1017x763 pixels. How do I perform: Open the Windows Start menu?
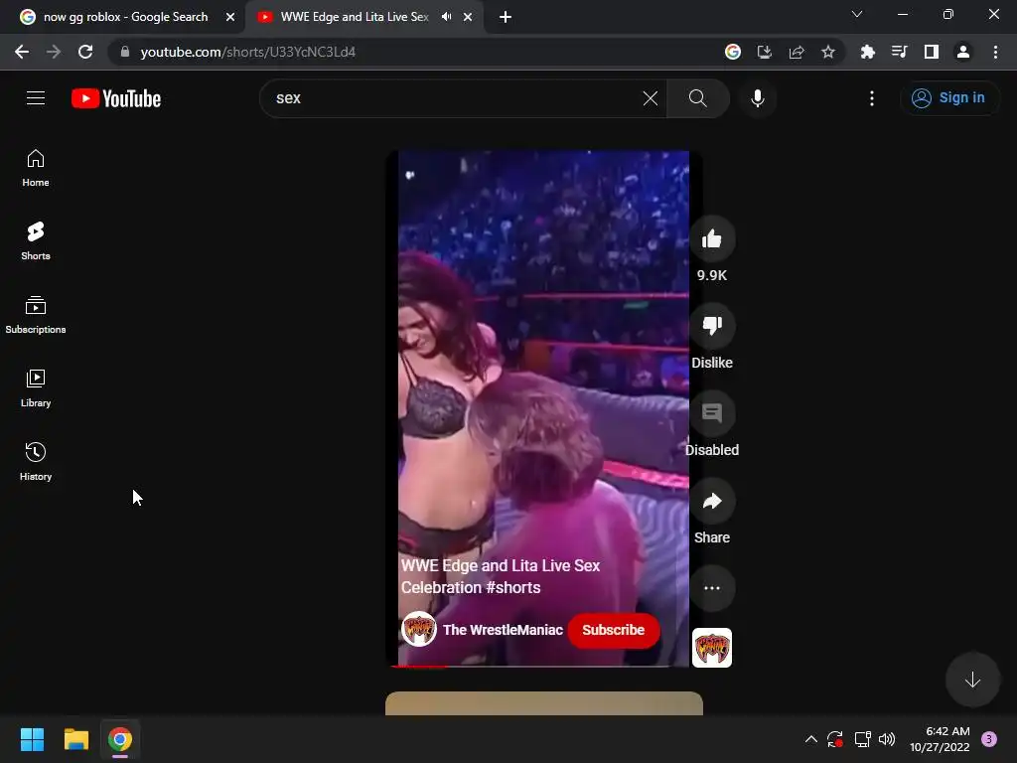pos(32,739)
